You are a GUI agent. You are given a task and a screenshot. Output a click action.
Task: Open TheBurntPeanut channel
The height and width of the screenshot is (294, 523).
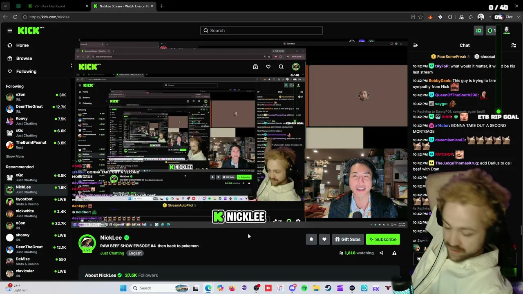pyautogui.click(x=36, y=145)
